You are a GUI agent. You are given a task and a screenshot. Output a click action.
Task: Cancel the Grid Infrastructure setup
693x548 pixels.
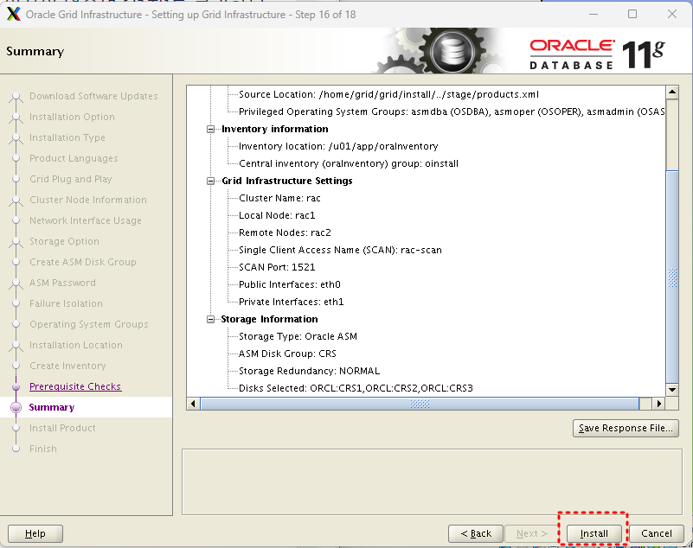(x=657, y=533)
